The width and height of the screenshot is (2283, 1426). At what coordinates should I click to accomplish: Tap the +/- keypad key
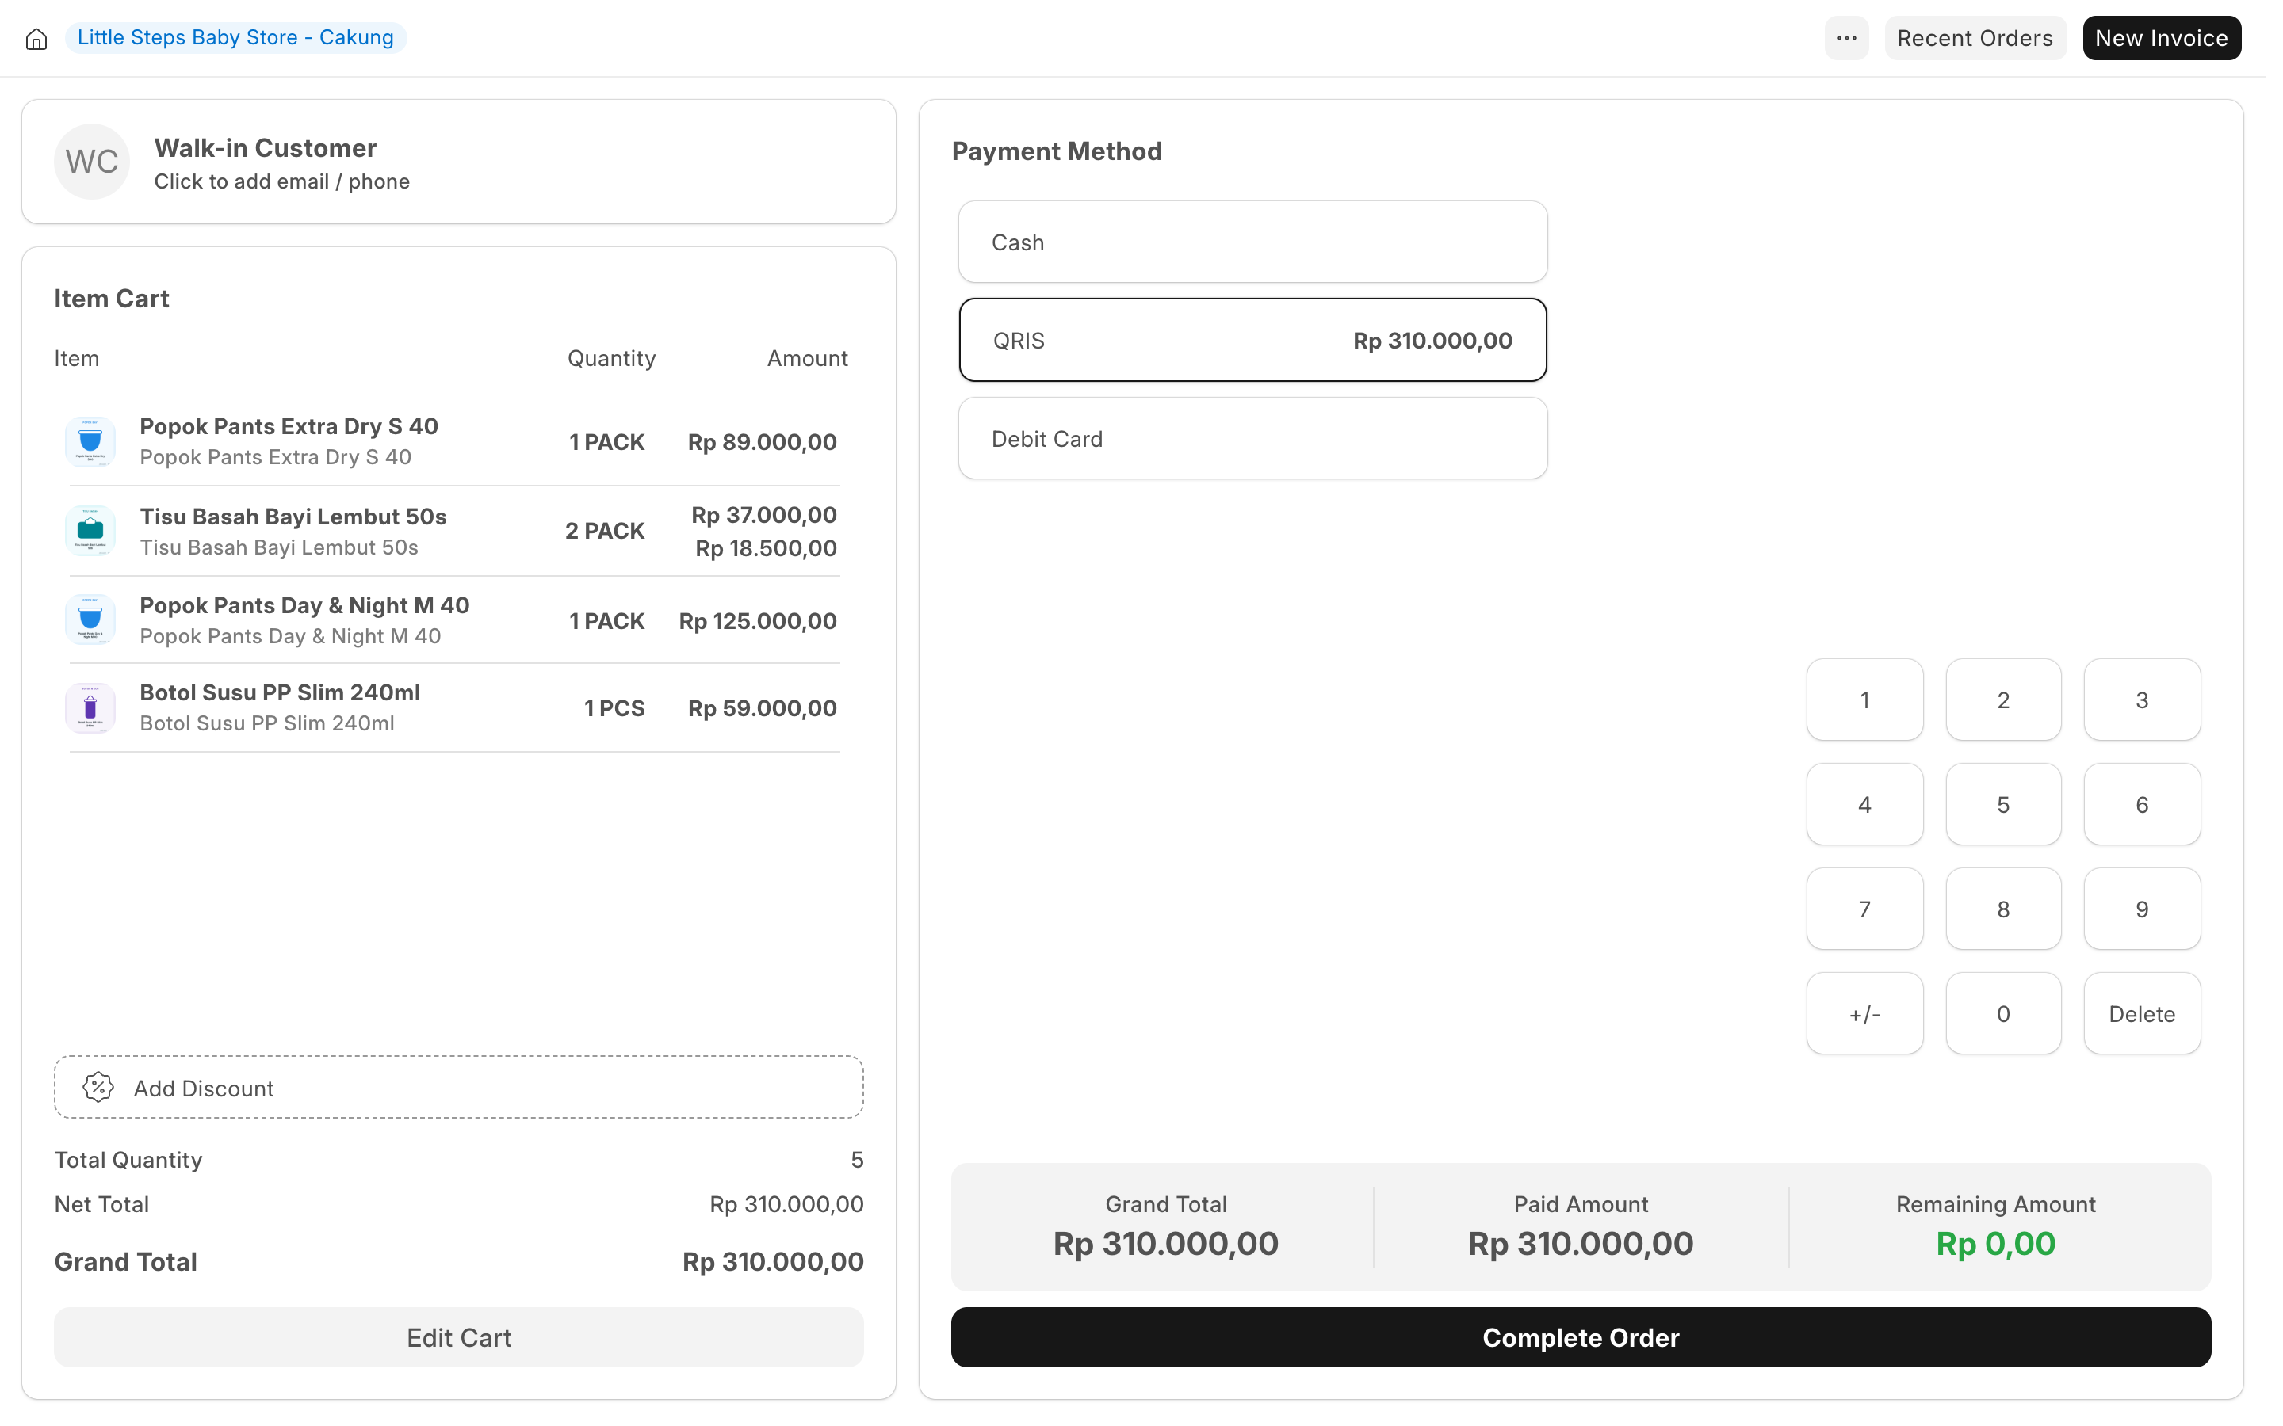1864,1014
